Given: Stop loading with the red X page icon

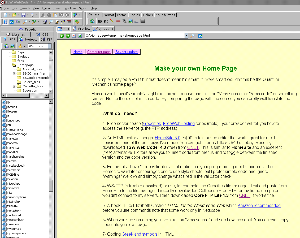Looking at the screenshot, I should tap(74, 36).
